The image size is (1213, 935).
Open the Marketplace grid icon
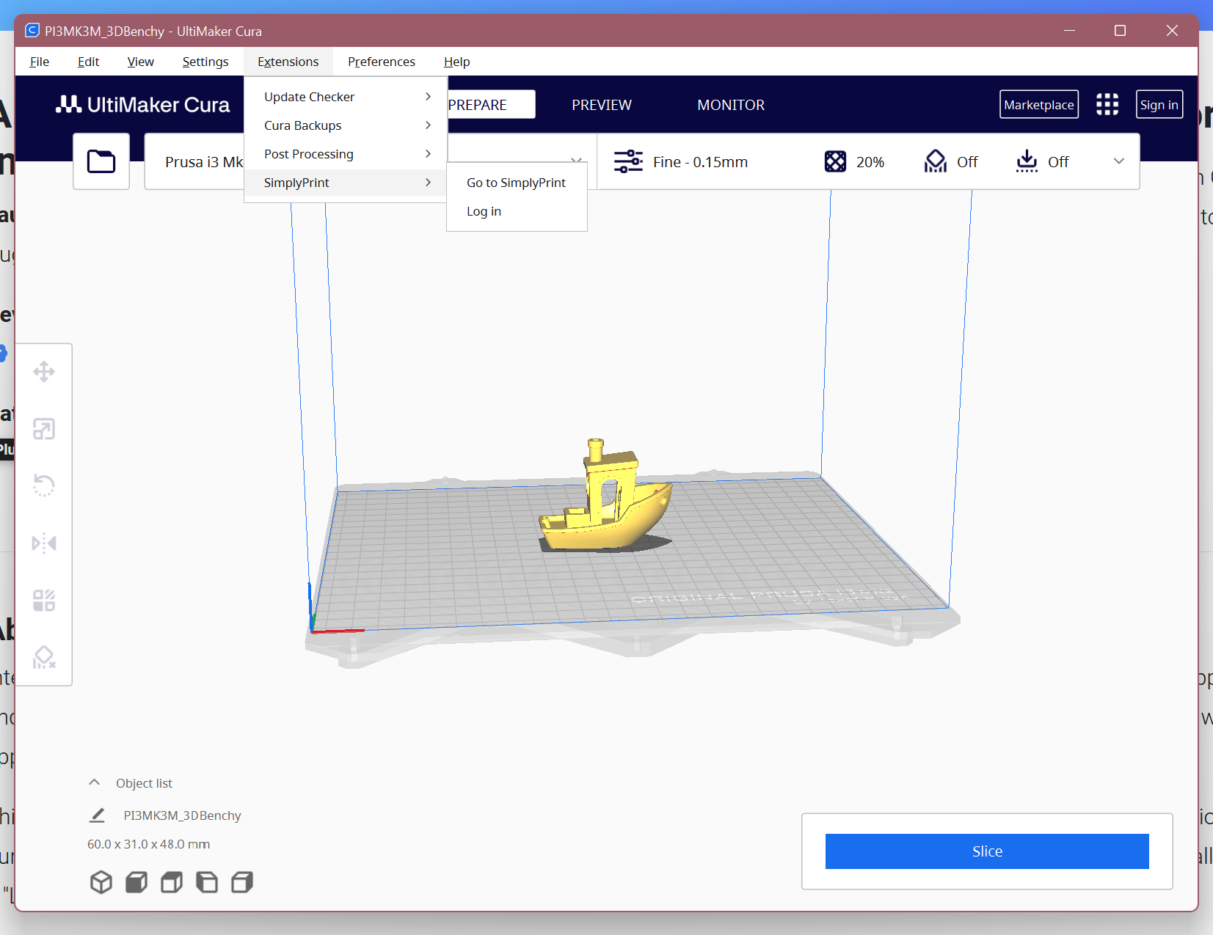1107,104
